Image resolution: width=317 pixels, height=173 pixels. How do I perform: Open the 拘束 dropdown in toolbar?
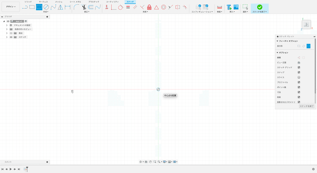(145, 12)
